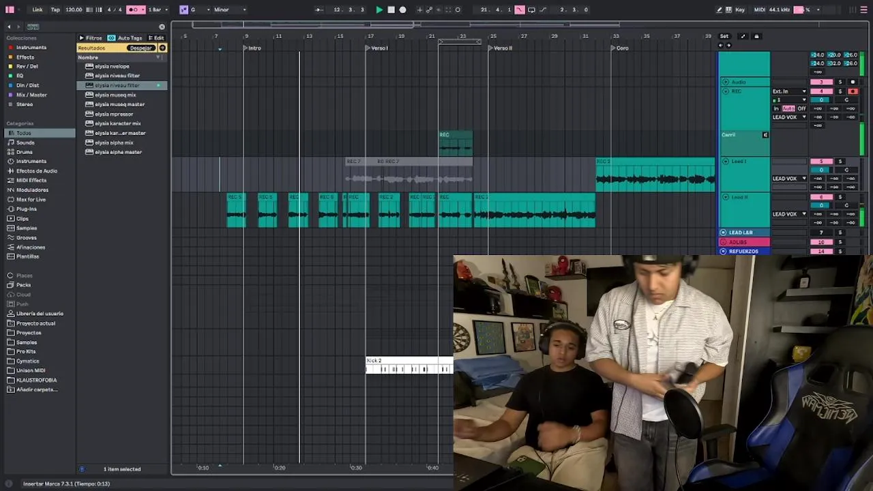Set REC monitoring to Off
This screenshot has width=873, height=491.
pyautogui.click(x=801, y=108)
